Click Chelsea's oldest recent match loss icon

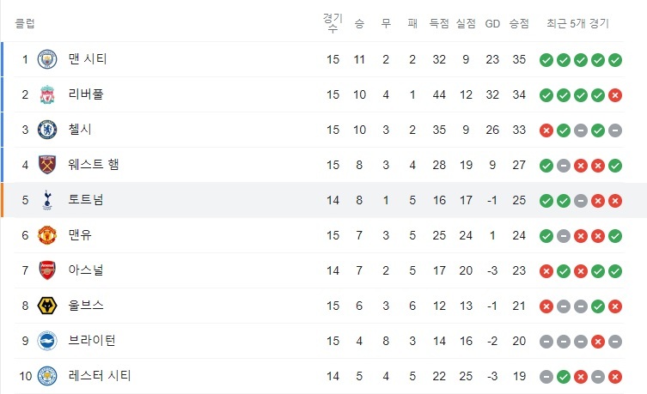[x=546, y=130]
